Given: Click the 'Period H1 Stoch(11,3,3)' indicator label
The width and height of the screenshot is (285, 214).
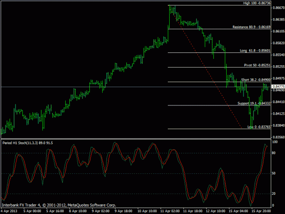Looking at the screenshot, I should (x=20, y=143).
